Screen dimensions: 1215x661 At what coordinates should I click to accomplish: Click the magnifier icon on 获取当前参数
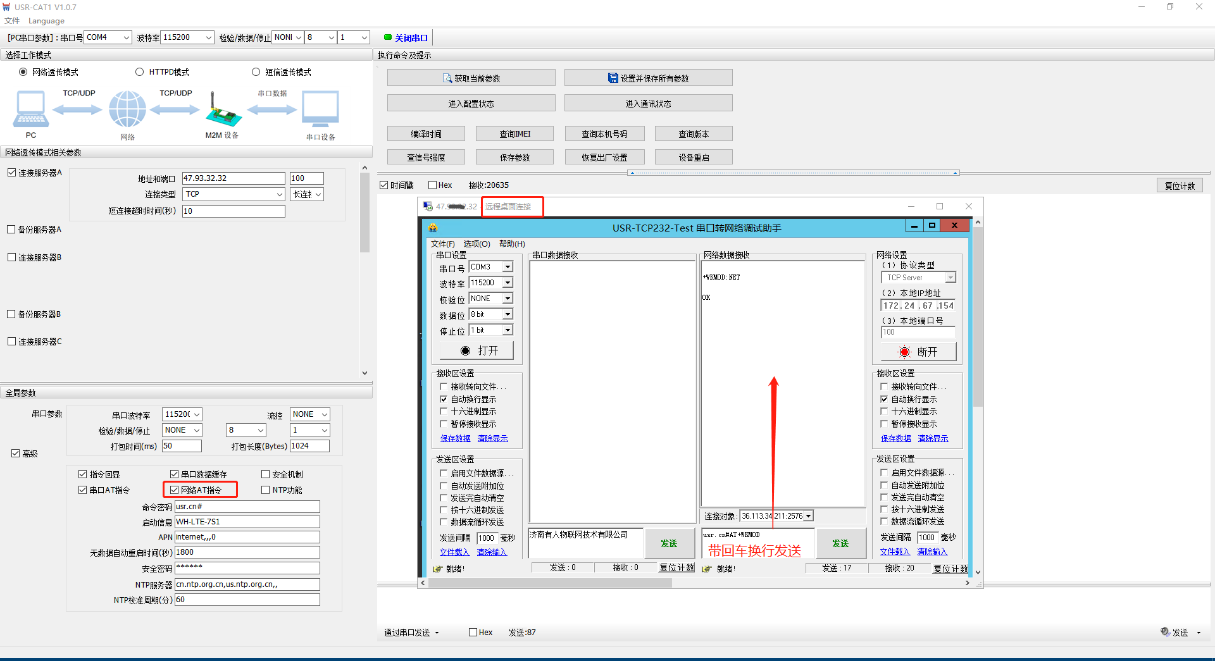[448, 78]
